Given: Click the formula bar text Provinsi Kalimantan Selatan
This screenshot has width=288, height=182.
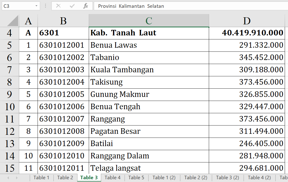Looking at the screenshot, I should (131, 6).
